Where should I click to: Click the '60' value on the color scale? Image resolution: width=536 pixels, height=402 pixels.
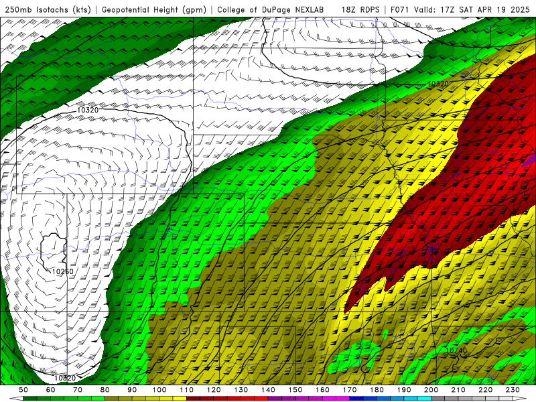tap(51, 390)
